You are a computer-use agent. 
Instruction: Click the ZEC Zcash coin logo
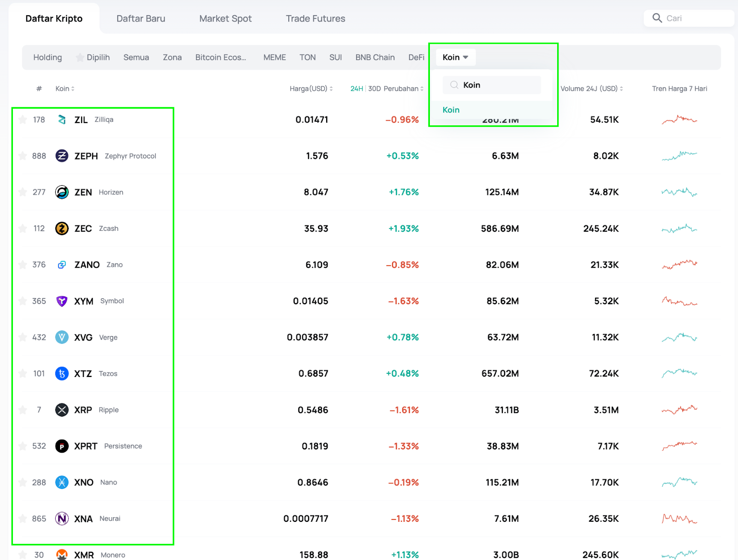62,229
